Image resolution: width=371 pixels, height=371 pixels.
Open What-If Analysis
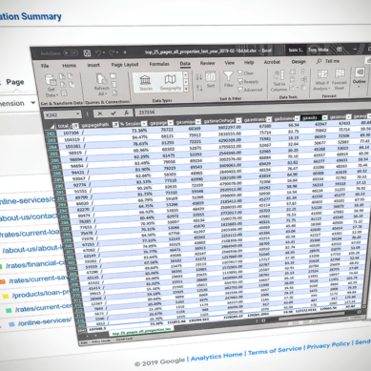tap(321, 80)
